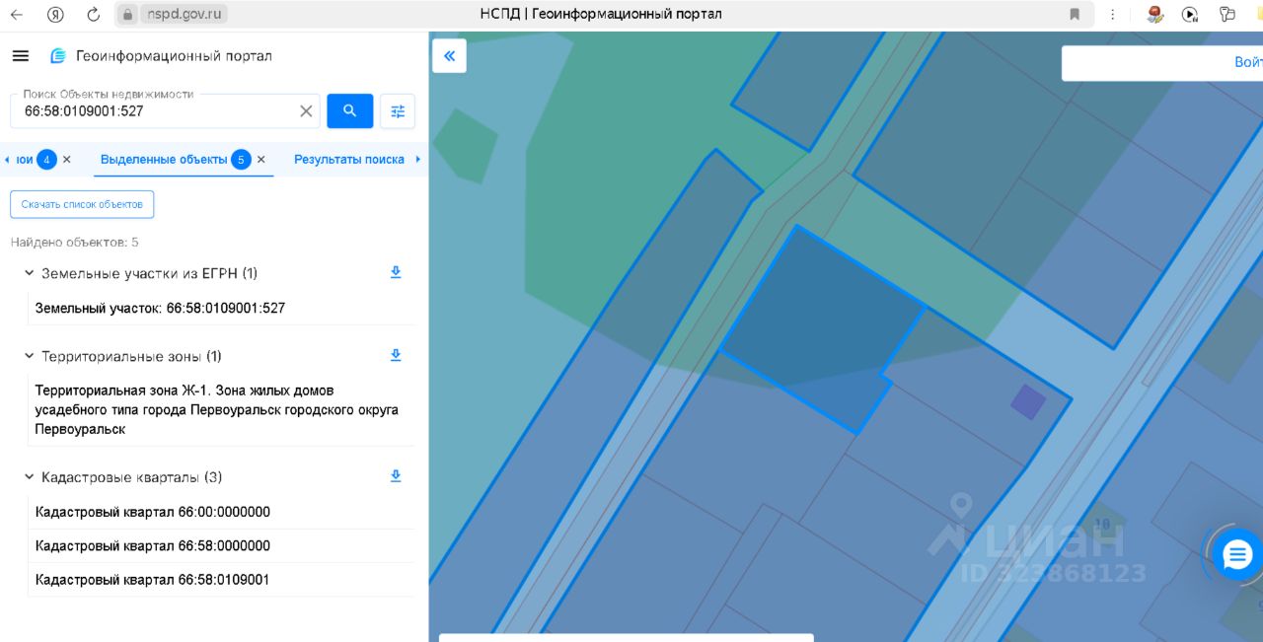Screen dimensions: 1263x642
Task: Move the tabs left with the arrow
Action: pyautogui.click(x=7, y=159)
